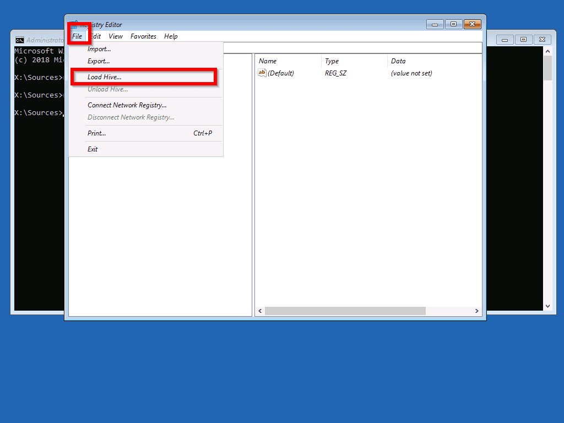The width and height of the screenshot is (564, 423).
Task: Open the Help menu
Action: coord(171,36)
